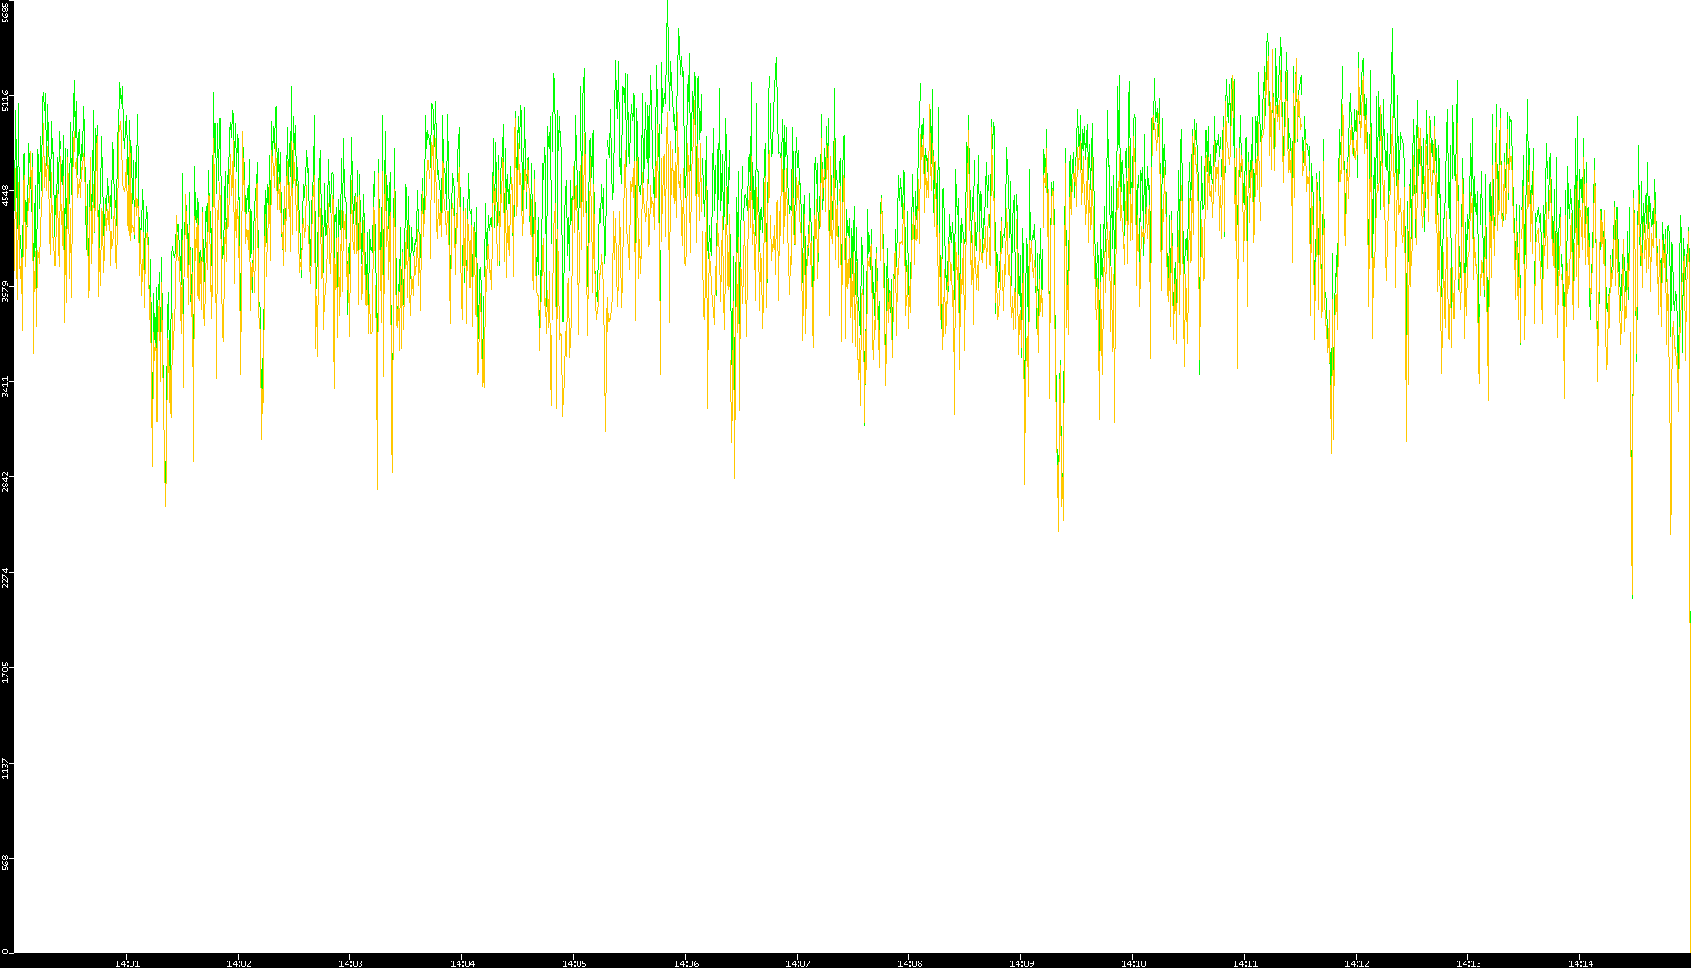The width and height of the screenshot is (1691, 968).
Task: Click the 14:07 time axis label
Action: pos(798,963)
